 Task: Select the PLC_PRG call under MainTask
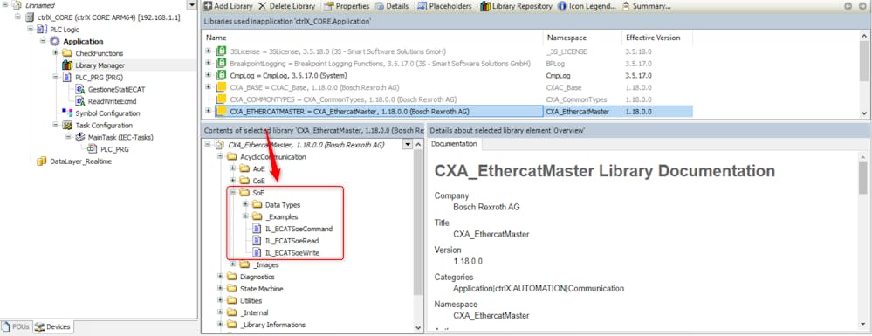(x=108, y=149)
